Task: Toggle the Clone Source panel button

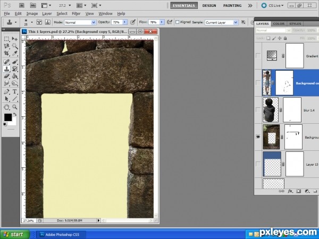Action: click(x=48, y=22)
